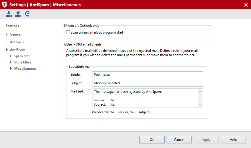251x148 pixels.
Task: Click OK to confirm settings
Action: click(152, 140)
